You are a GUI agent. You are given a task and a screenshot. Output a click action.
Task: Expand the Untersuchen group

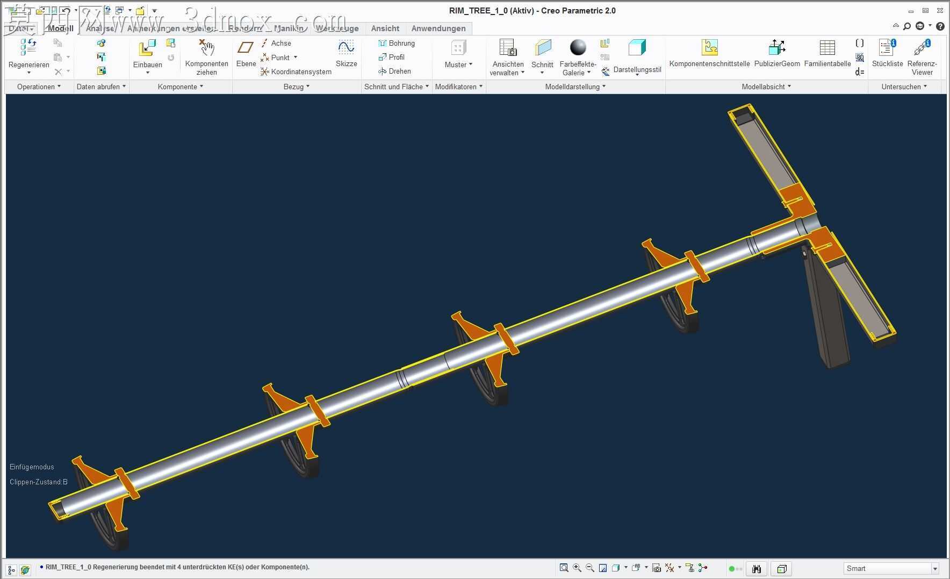904,87
